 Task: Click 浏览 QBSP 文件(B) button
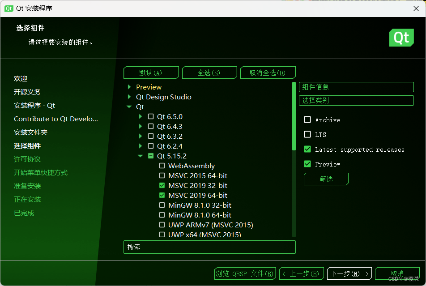(245, 273)
